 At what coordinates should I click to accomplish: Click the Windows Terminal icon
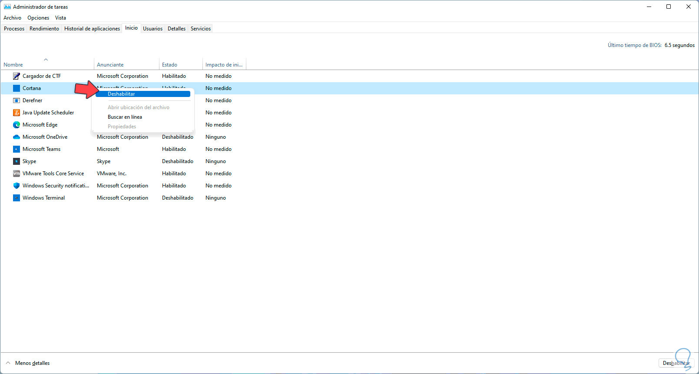17,198
